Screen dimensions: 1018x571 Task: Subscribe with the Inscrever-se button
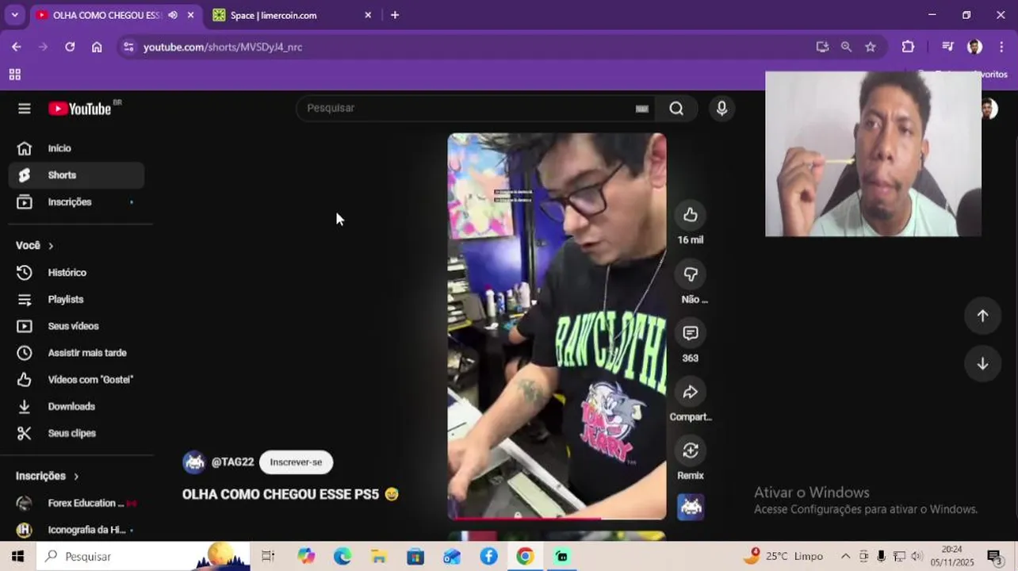296,462
